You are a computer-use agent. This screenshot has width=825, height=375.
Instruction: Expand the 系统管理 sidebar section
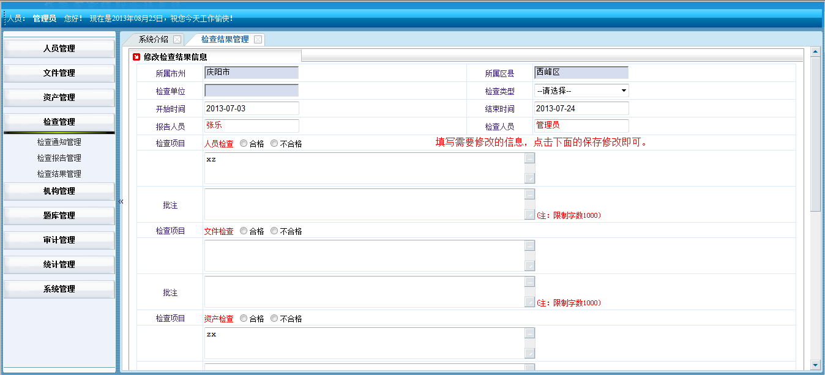tap(59, 289)
